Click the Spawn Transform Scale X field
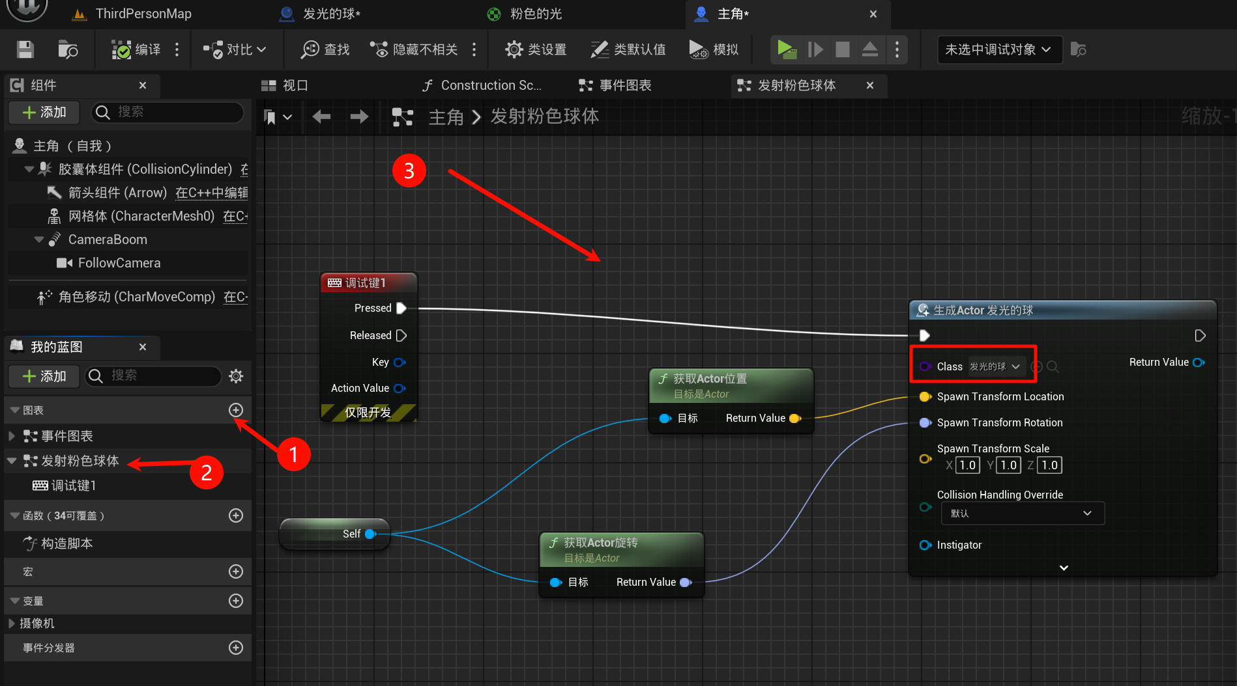Viewport: 1237px width, 686px height. (967, 465)
